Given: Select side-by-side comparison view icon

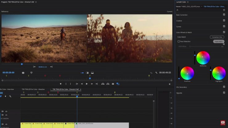Looking at the screenshot, I should coord(82,73).
